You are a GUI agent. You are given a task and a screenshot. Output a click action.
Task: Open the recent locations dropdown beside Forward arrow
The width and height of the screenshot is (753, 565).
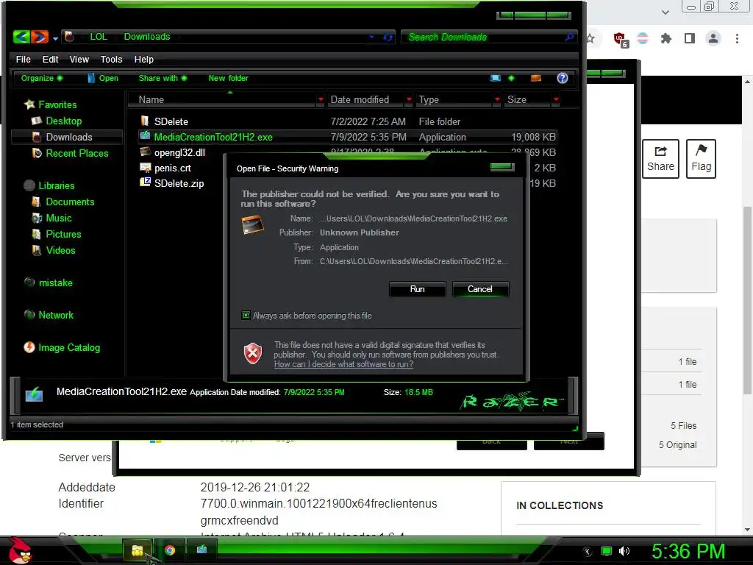[x=55, y=38]
